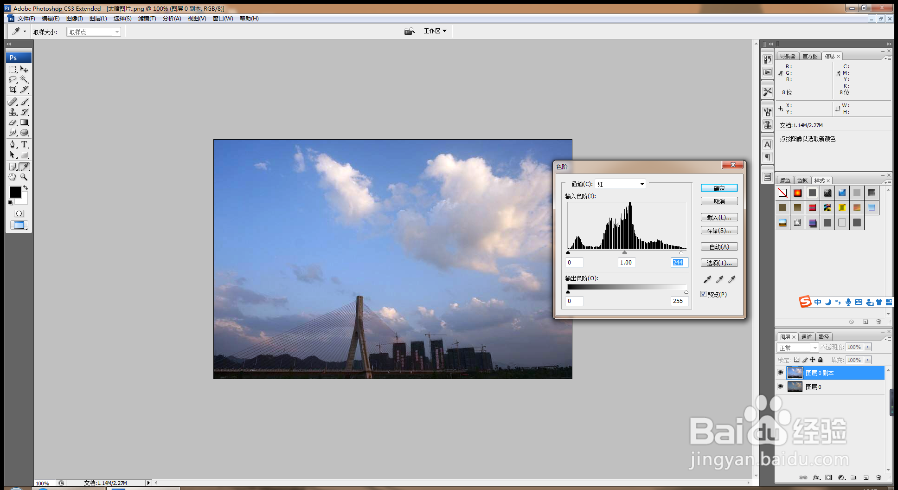Select the Pen tool
This screenshot has width=898, height=490.
coord(13,144)
